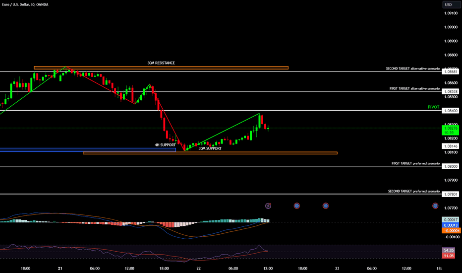Click the orange signal value -0.00004
This screenshot has height=273, width=462.
click(x=451, y=230)
